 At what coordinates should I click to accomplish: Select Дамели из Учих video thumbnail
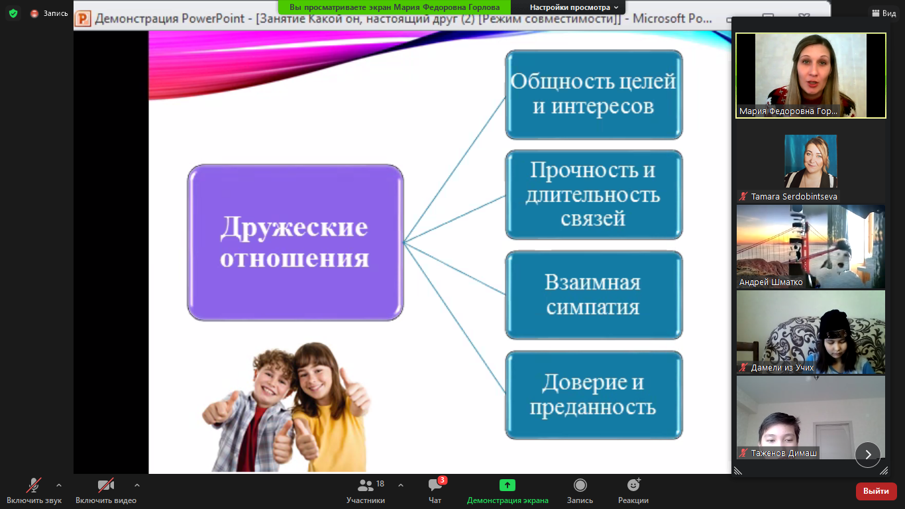click(x=811, y=332)
